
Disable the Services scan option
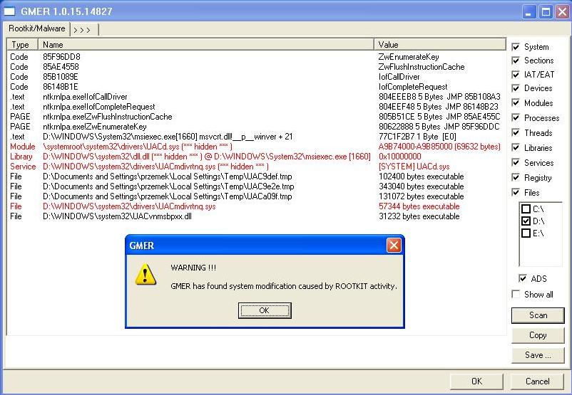pos(516,163)
